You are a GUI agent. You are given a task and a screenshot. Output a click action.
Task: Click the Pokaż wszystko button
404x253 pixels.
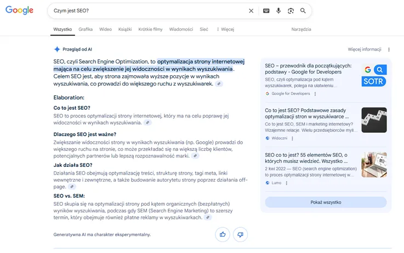(326, 202)
